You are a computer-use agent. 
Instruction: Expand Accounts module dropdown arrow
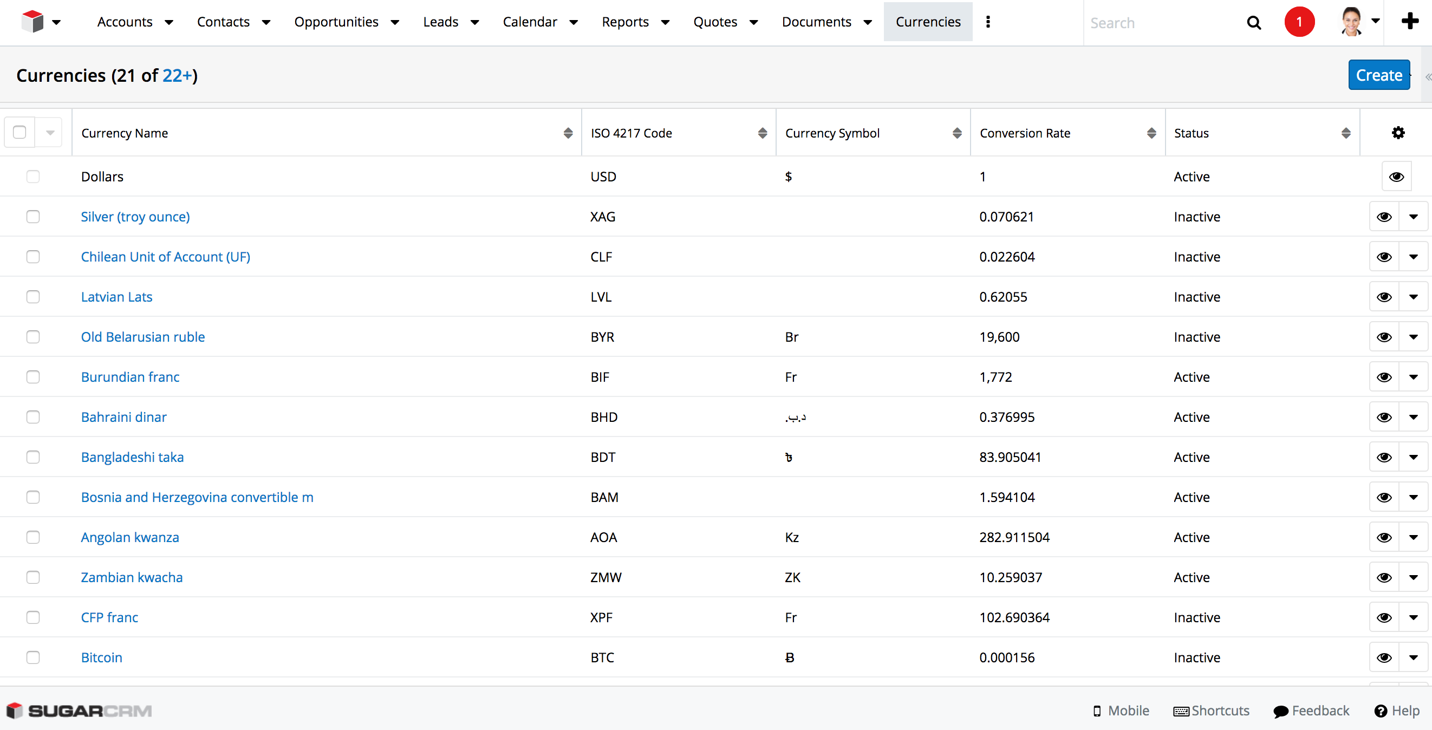[168, 22]
